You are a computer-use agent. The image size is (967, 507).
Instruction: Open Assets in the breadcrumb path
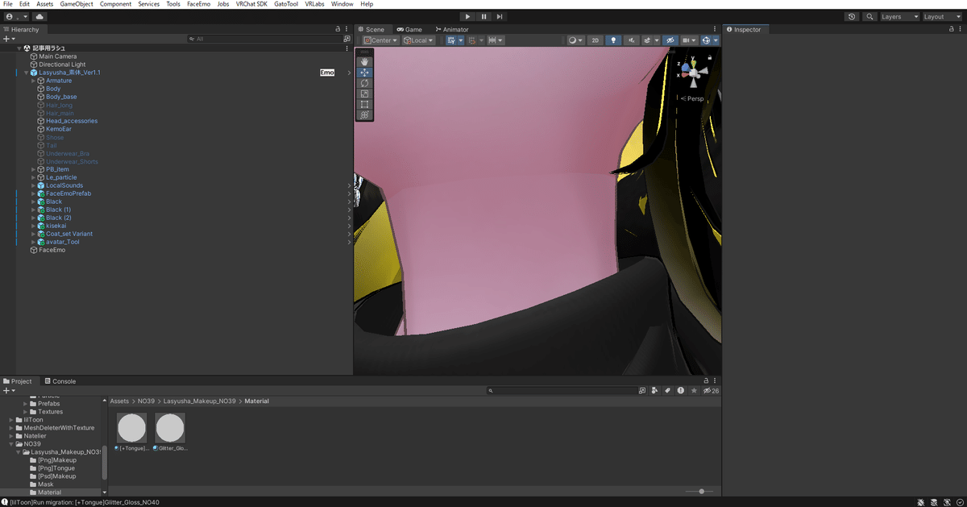[x=119, y=401]
